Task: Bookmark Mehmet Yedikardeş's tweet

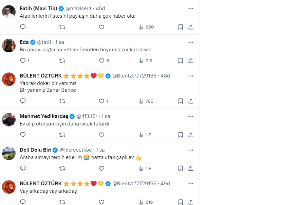Action: point(181,135)
